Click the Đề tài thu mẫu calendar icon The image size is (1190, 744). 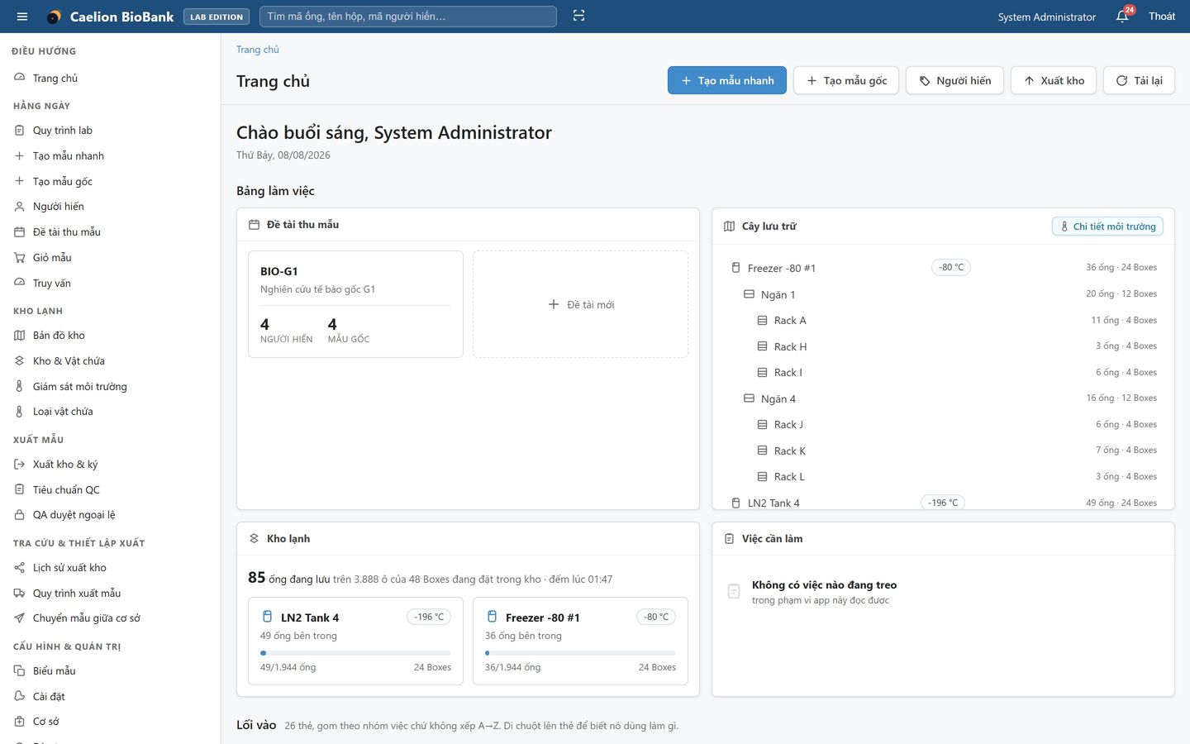[x=19, y=231]
